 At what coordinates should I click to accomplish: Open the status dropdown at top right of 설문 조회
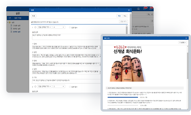(x=183, y=42)
